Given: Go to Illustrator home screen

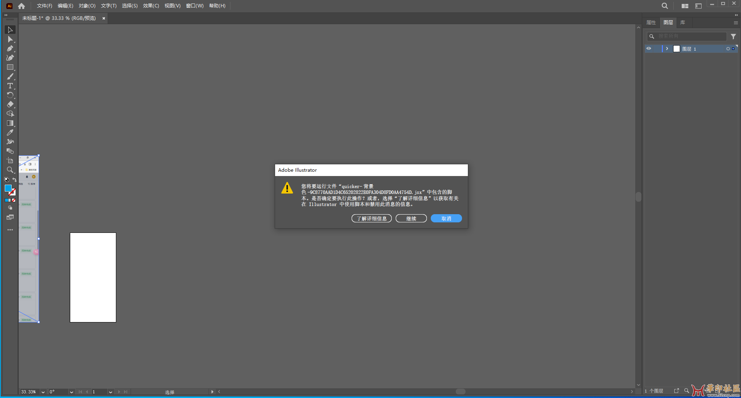Looking at the screenshot, I should tap(21, 6).
